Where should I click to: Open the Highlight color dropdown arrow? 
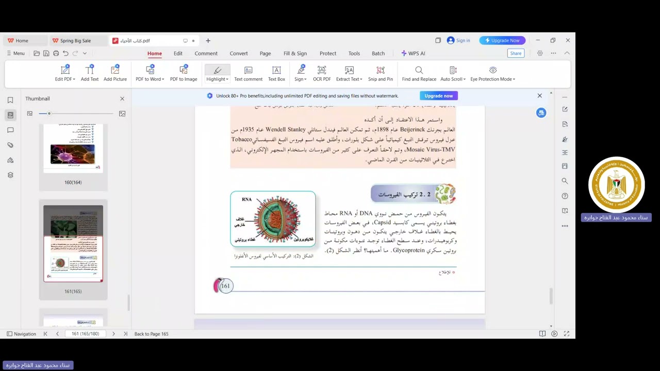pyautogui.click(x=227, y=79)
